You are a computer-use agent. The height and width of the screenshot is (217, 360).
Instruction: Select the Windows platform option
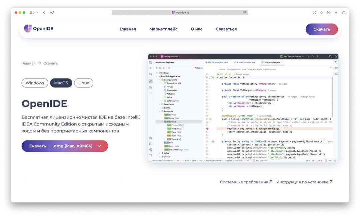pos(34,83)
